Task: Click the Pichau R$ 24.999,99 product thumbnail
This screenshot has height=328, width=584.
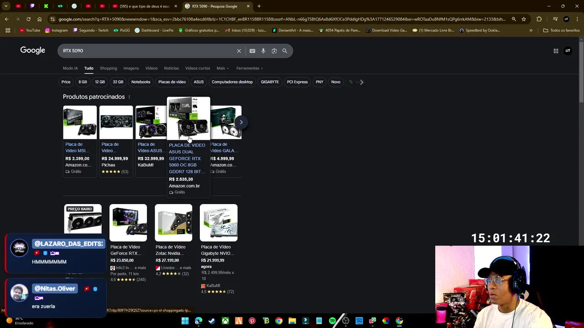Action: point(116,123)
